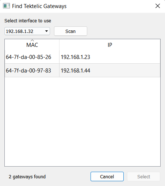Select MAC address 64-7f-da-00-85-26
Image resolution: width=165 pixels, height=186 pixels.
[28, 57]
